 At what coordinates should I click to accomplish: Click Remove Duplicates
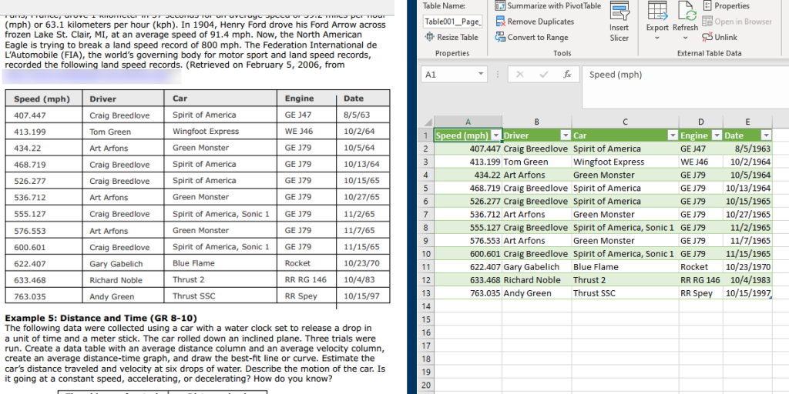coord(535,22)
